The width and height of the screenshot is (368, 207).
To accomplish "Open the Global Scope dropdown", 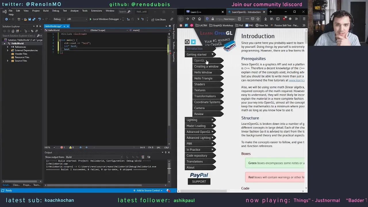I will (x=107, y=30).
